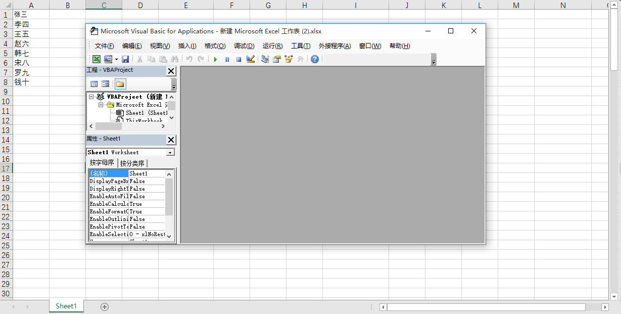Open the 调试(D) menu

tap(244, 46)
